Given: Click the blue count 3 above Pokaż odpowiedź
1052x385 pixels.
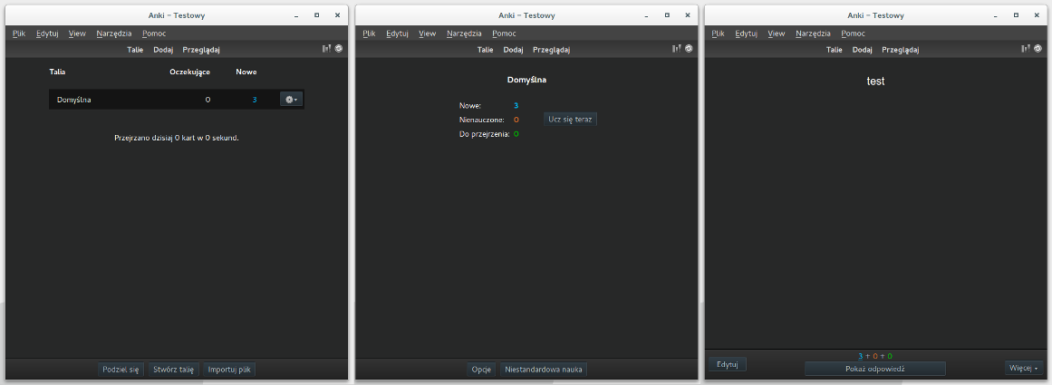Looking at the screenshot, I should (860, 356).
